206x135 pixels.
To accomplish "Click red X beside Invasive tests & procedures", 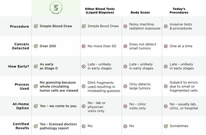I will click(x=166, y=26).
